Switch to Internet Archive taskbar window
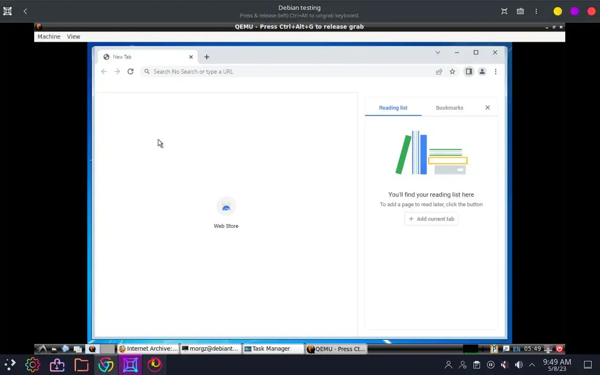600x375 pixels. (x=148, y=349)
